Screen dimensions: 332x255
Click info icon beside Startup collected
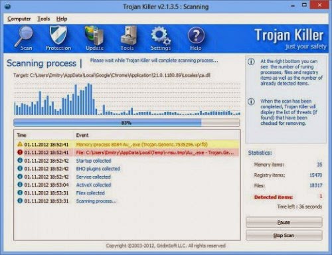[x=20, y=160]
